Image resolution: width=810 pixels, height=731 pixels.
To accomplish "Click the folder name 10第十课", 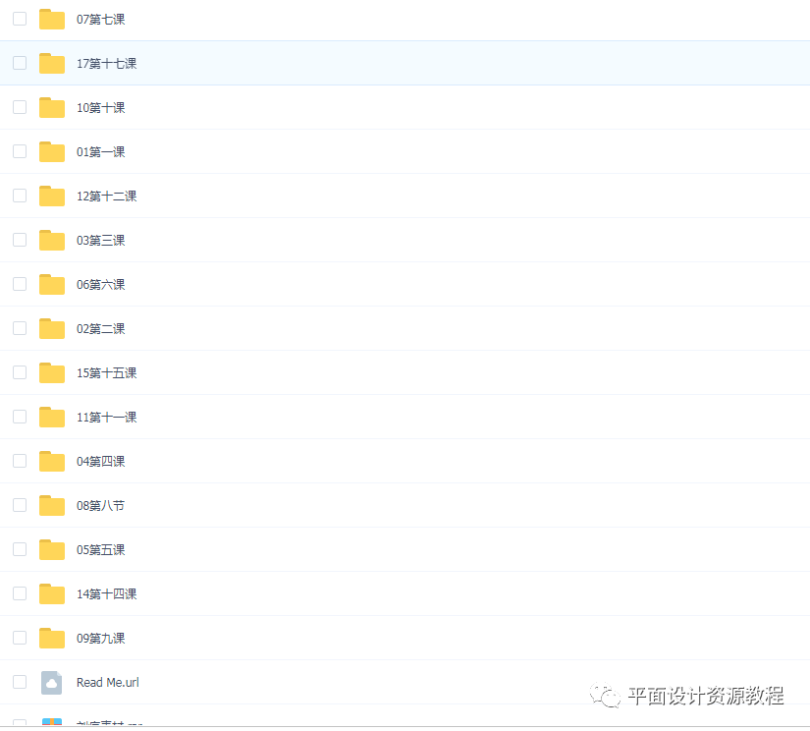I will click(x=101, y=108).
